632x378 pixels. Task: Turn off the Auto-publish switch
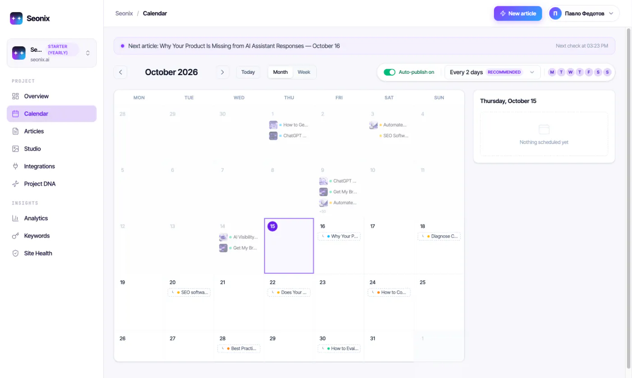tap(389, 72)
